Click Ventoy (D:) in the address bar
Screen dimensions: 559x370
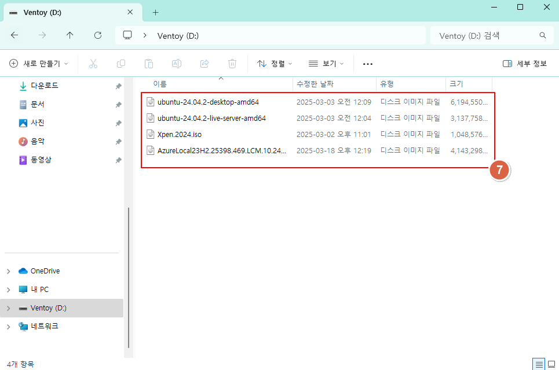pyautogui.click(x=178, y=36)
